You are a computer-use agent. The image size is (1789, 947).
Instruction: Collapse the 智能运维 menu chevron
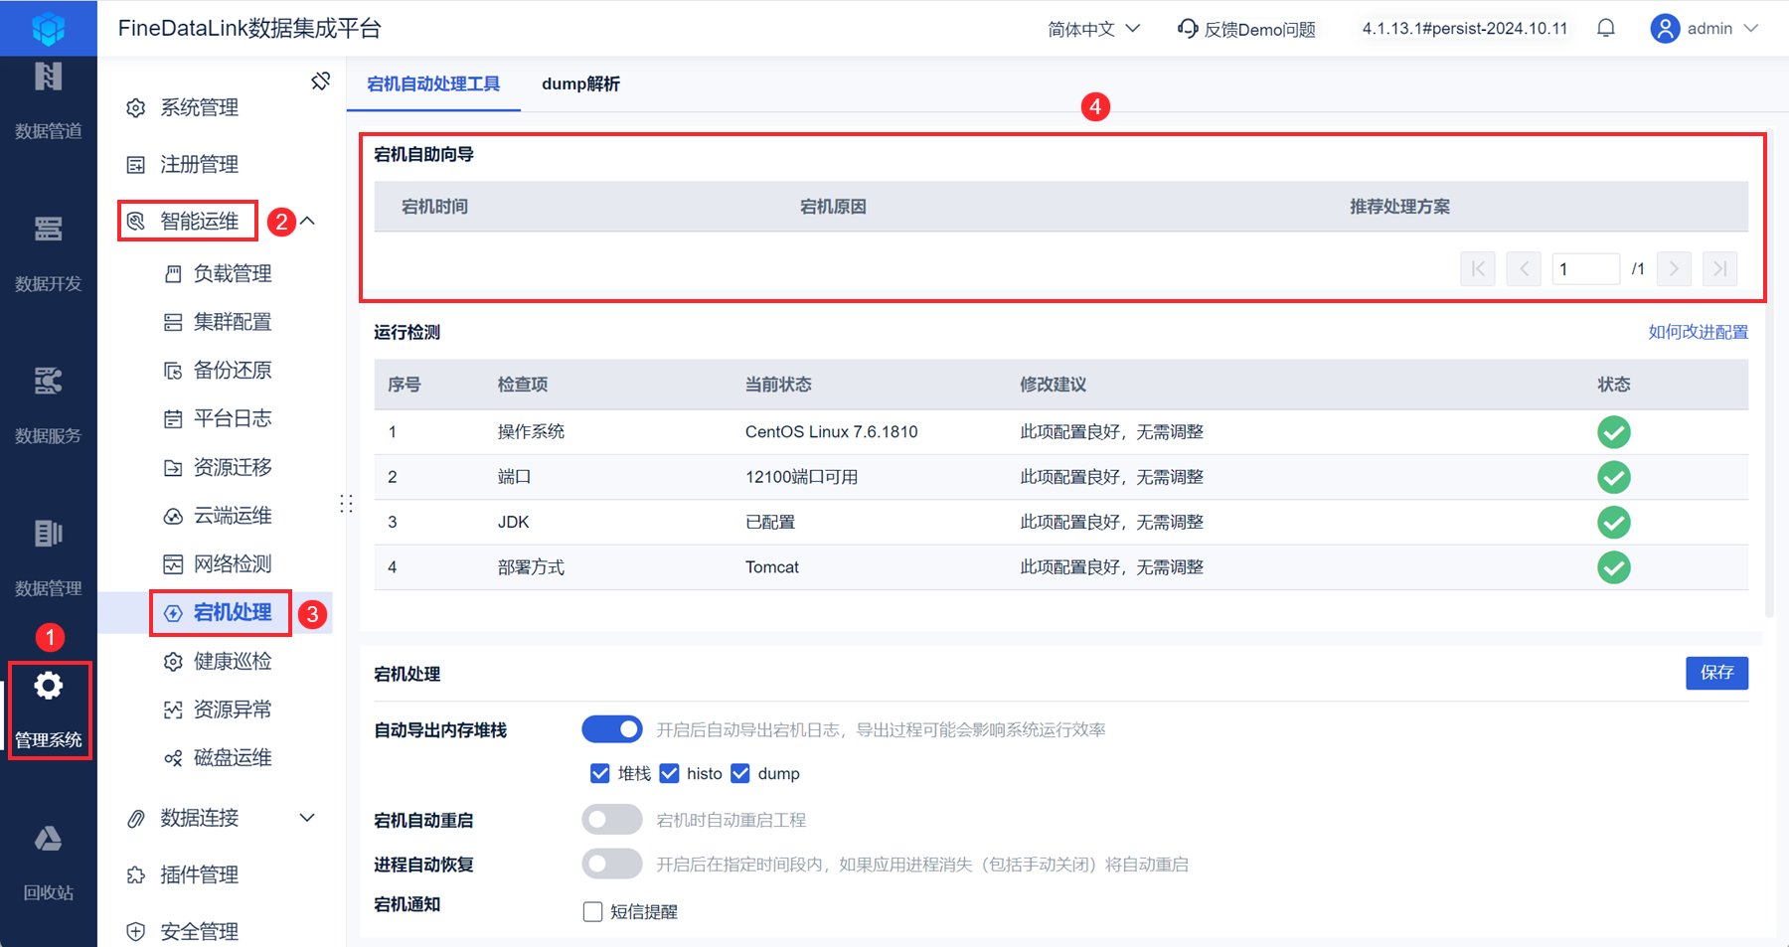click(x=308, y=221)
